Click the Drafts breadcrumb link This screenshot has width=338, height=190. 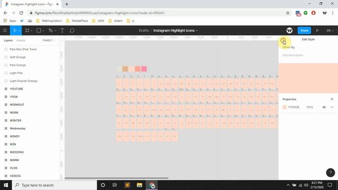tap(144, 31)
